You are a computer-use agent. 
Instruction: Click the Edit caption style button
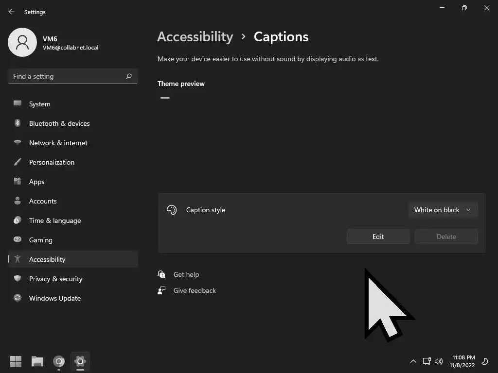tap(378, 237)
